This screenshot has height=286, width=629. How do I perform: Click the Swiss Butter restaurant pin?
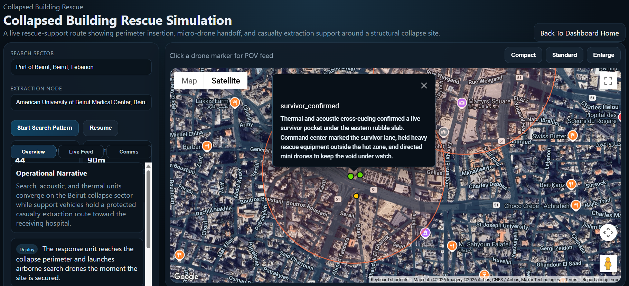pyautogui.click(x=573, y=136)
